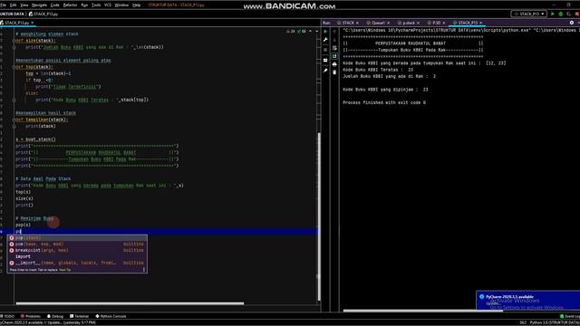Select pop(stack) in the autocomplete list
This screenshot has height=326, width=580.
[77, 238]
